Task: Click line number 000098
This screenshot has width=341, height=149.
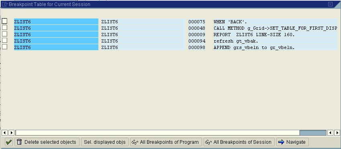Action: click(x=197, y=47)
